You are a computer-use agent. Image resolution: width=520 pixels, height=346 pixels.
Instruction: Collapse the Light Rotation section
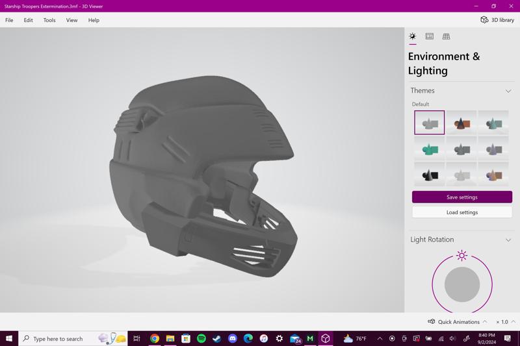[508, 240]
